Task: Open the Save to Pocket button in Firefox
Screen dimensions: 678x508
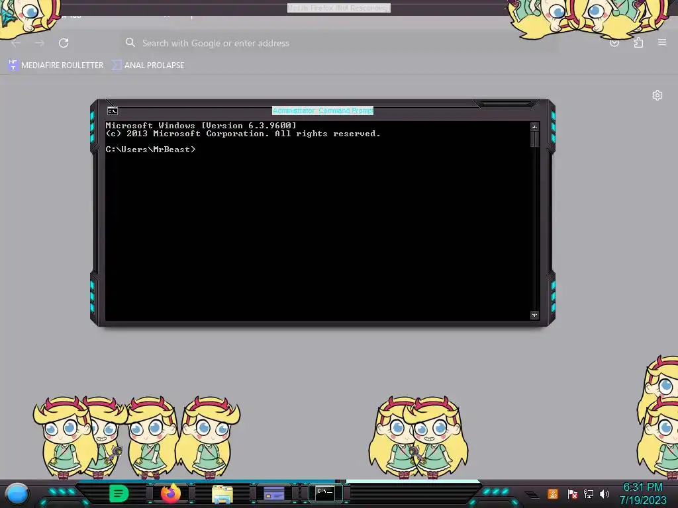Action: click(614, 43)
